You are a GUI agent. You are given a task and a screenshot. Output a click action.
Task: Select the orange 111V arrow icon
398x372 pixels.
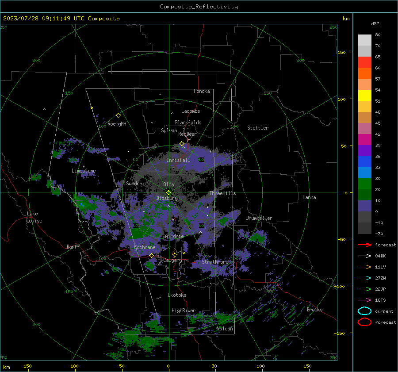tap(364, 267)
